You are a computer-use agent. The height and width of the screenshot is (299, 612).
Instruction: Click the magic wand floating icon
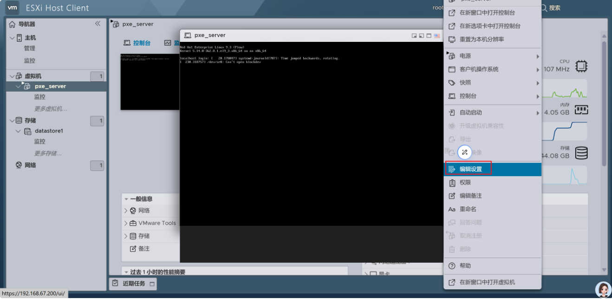(x=464, y=153)
